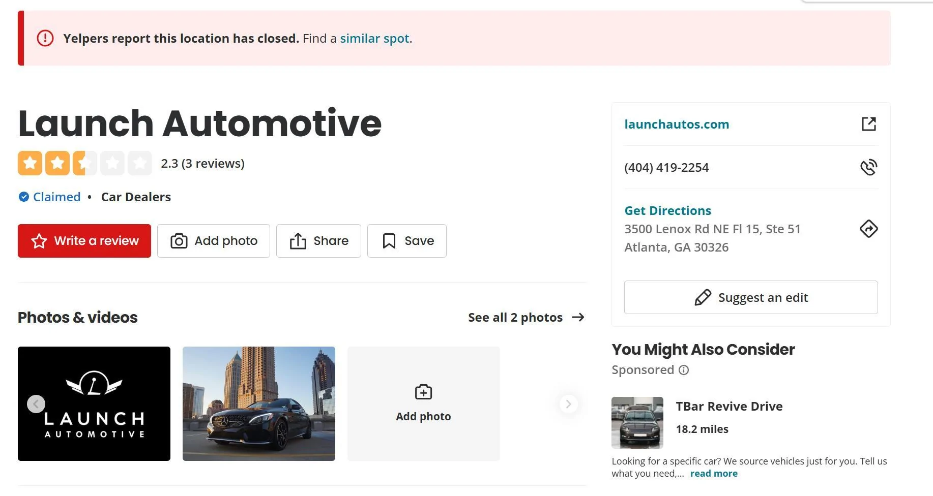Screen dimensions: 933x496
Task: Open the 2.3 (3 reviews) count
Action: (202, 164)
